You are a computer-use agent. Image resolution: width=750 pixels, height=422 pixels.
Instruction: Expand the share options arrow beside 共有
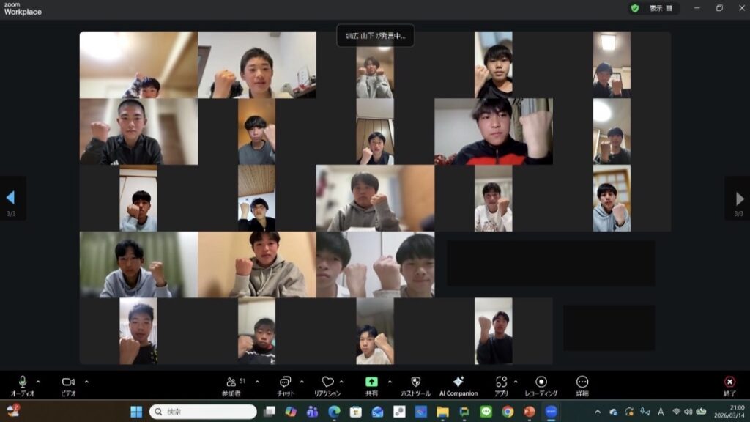pyautogui.click(x=389, y=382)
